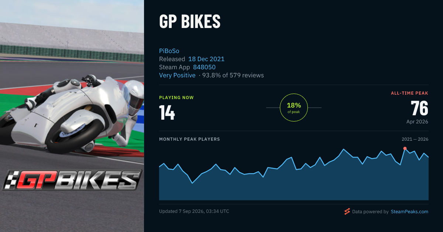Click the Playing Now count 14

coord(167,113)
